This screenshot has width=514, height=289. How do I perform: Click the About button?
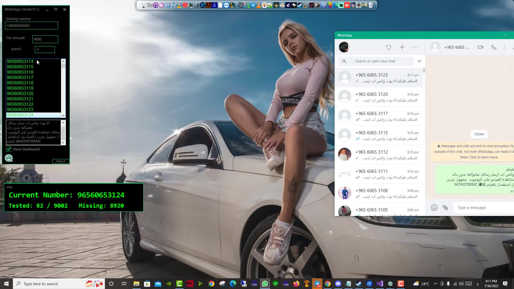pyautogui.click(x=61, y=161)
